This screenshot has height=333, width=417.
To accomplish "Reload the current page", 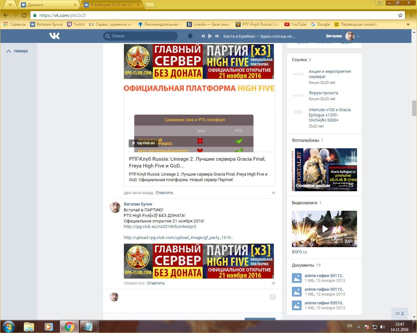I will pos(24,15).
